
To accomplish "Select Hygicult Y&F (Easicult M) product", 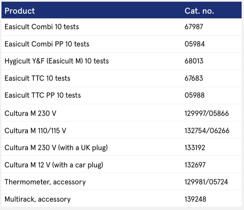I will click(57, 61).
